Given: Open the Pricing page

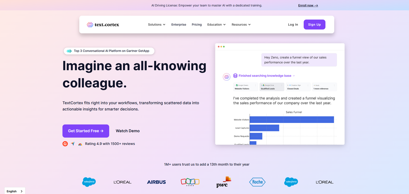Looking at the screenshot, I should (x=197, y=25).
